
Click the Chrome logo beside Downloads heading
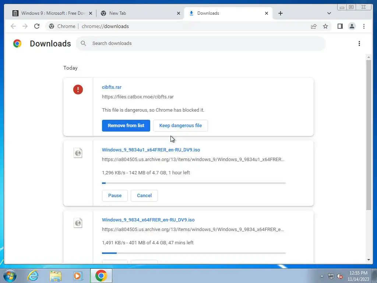pos(17,43)
